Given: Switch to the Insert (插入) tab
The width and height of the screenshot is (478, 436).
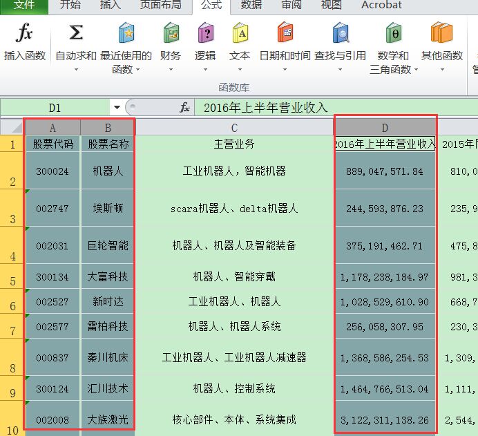Looking at the screenshot, I should [x=111, y=6].
